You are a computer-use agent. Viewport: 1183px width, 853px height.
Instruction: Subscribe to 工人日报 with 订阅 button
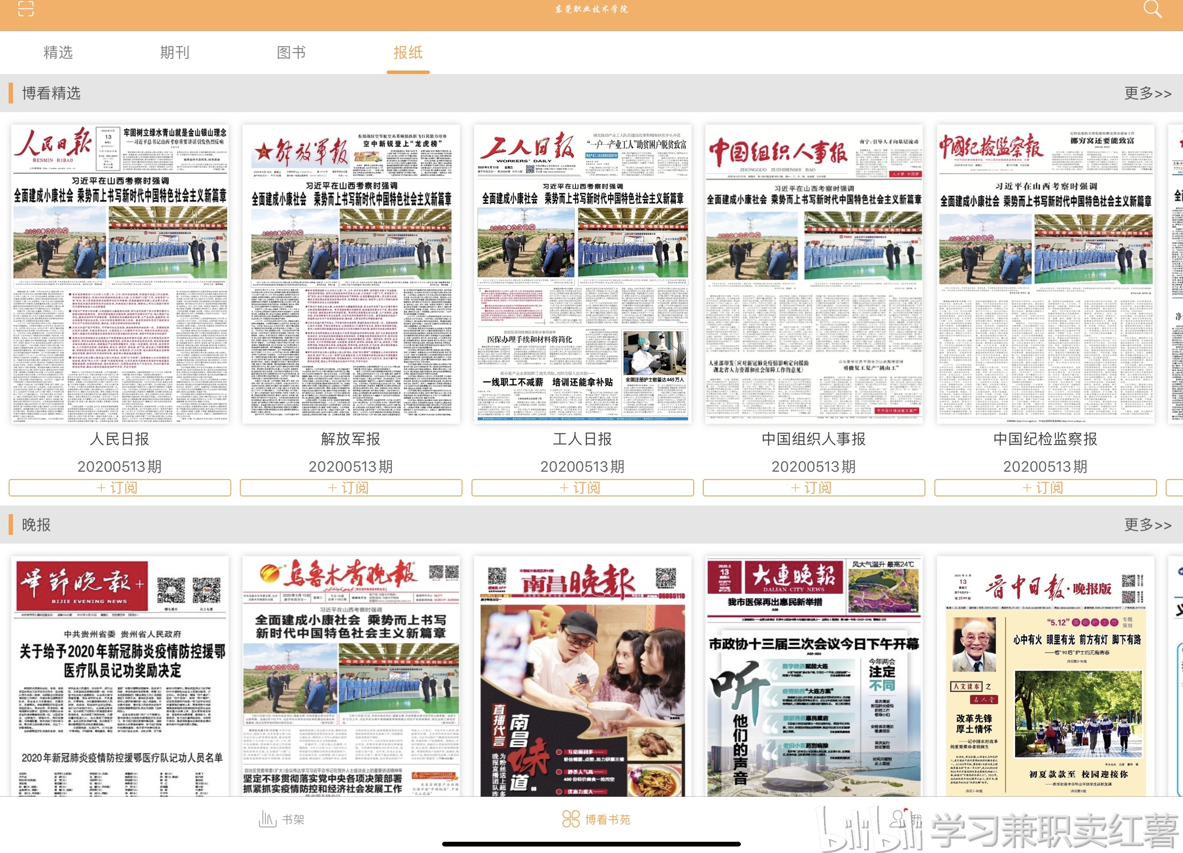click(x=583, y=488)
